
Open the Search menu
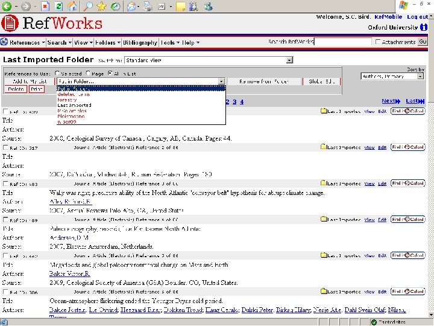pos(59,43)
